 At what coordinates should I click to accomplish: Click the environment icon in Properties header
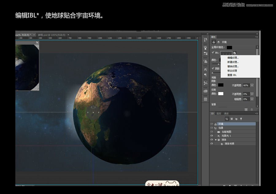coord(214,42)
